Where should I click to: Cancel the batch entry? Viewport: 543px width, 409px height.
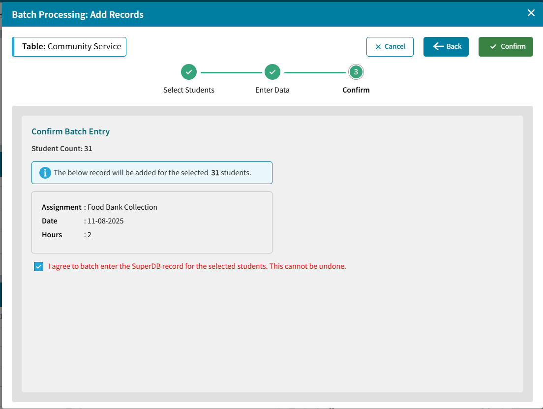pos(390,46)
